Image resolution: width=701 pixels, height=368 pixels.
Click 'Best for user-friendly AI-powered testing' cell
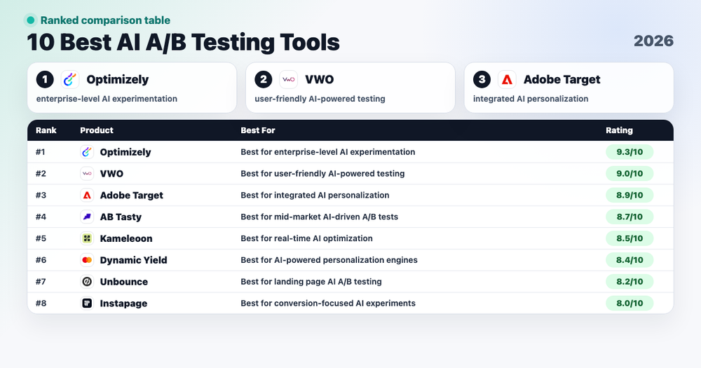[322, 174]
